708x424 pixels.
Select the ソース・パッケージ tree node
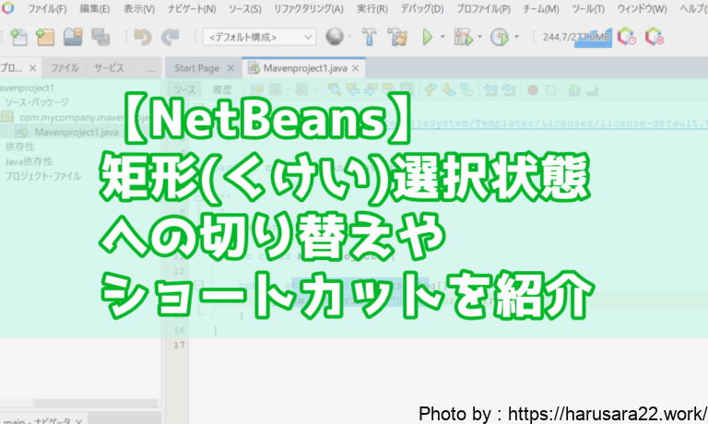tap(36, 102)
